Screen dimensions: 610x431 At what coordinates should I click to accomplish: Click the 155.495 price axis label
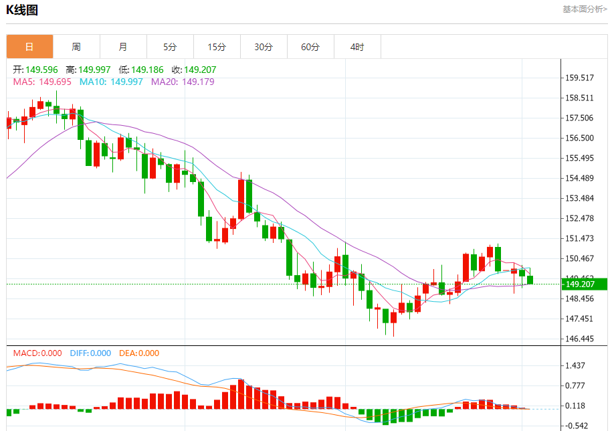[579, 158]
